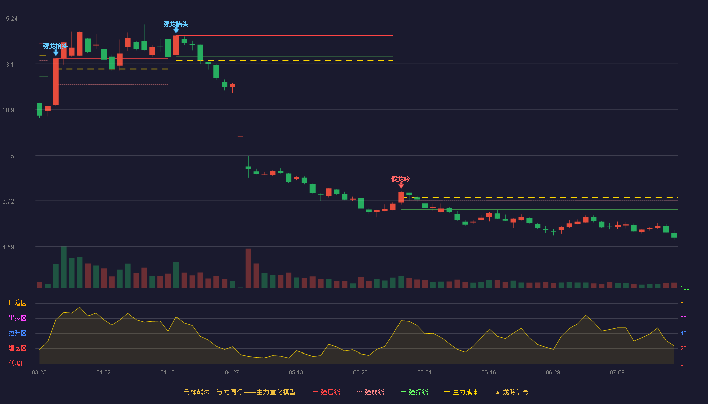
Task: Click the 05-25 date label
Action: click(x=360, y=372)
